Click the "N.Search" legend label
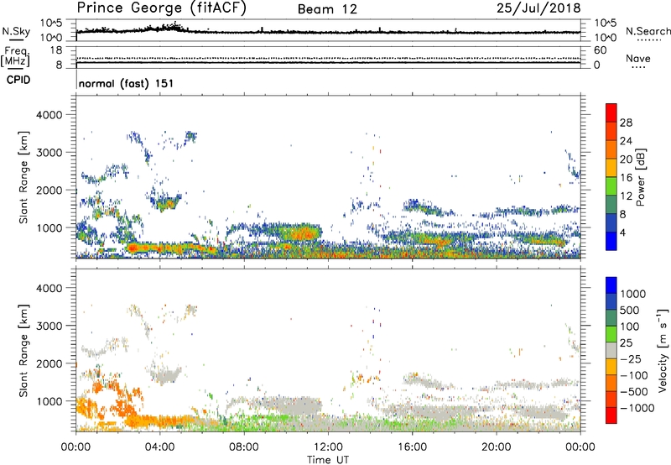Viewport: 671px width, 465px height. pos(648,31)
